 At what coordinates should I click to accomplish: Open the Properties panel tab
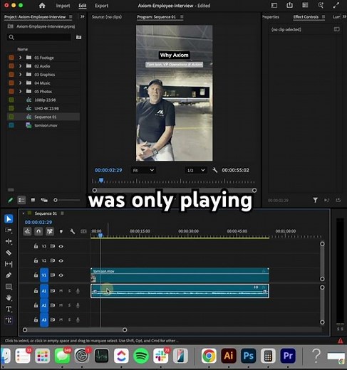coord(271,17)
